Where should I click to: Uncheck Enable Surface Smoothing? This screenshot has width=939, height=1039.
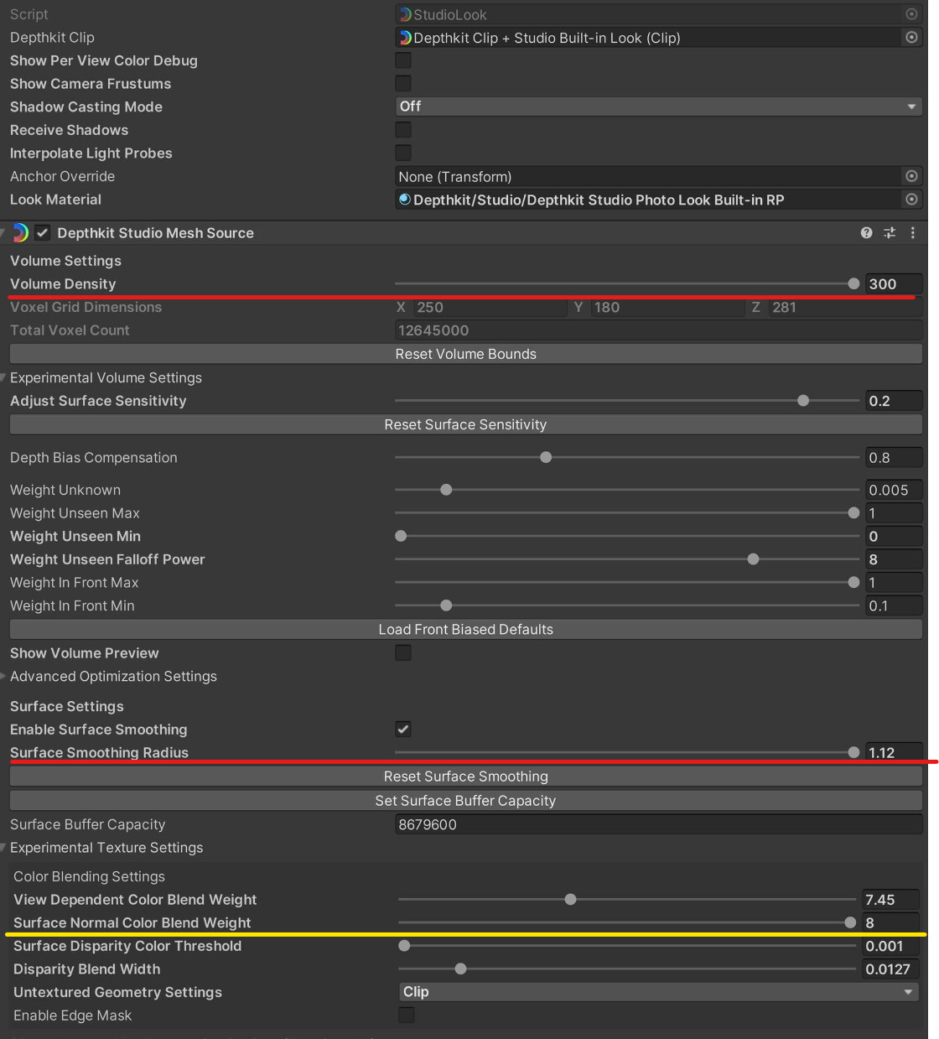click(x=403, y=730)
